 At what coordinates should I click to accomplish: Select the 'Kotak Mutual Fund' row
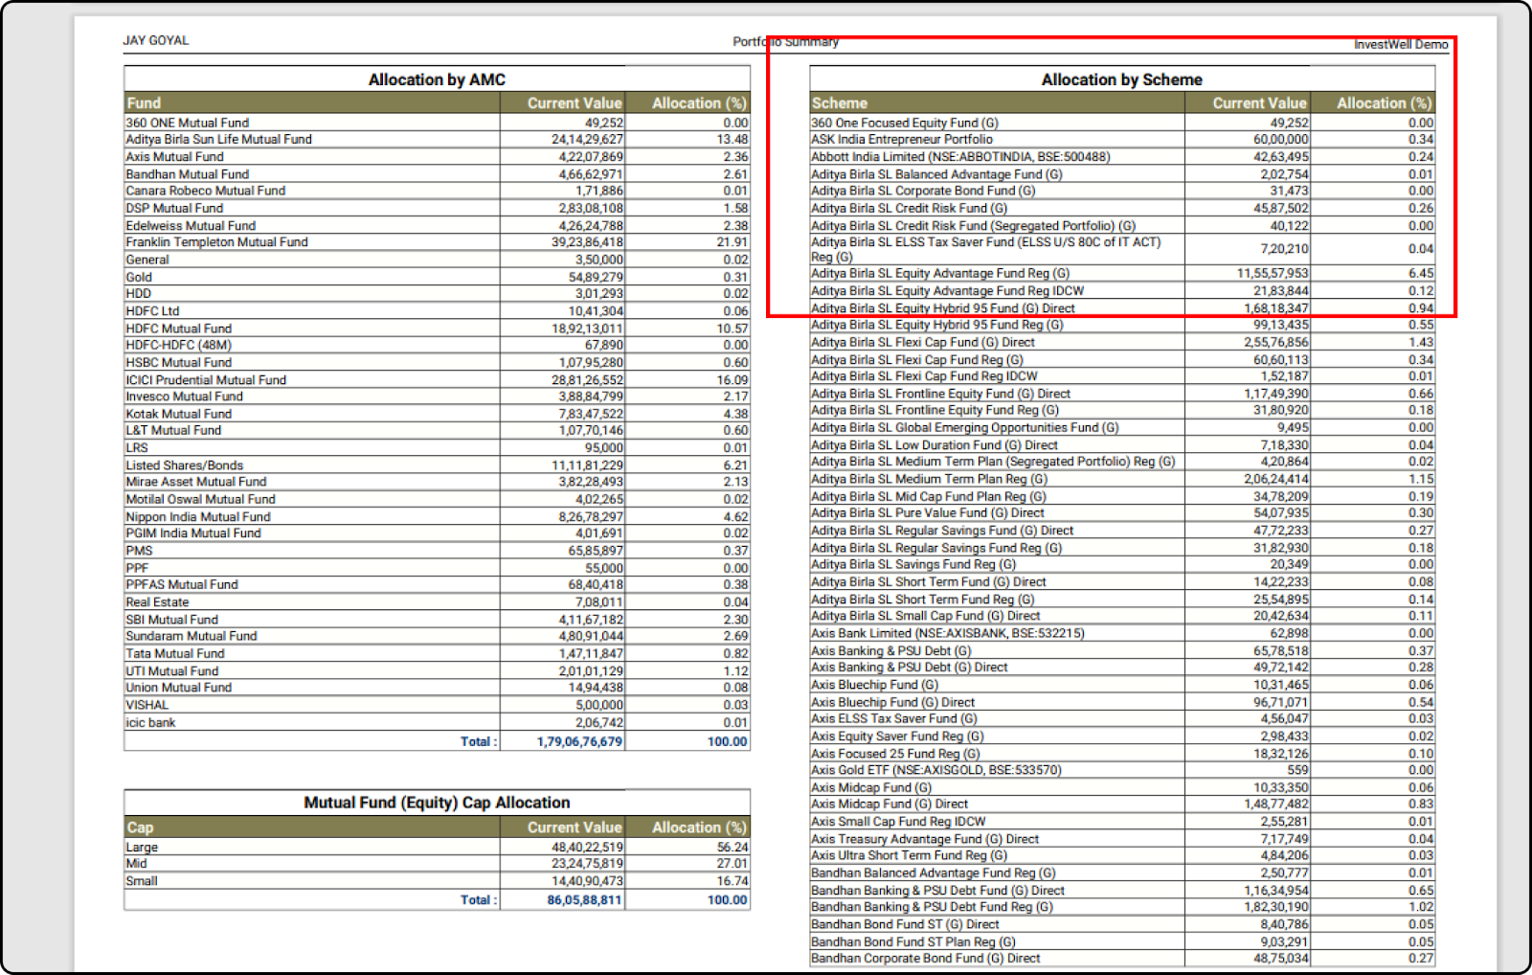click(437, 414)
